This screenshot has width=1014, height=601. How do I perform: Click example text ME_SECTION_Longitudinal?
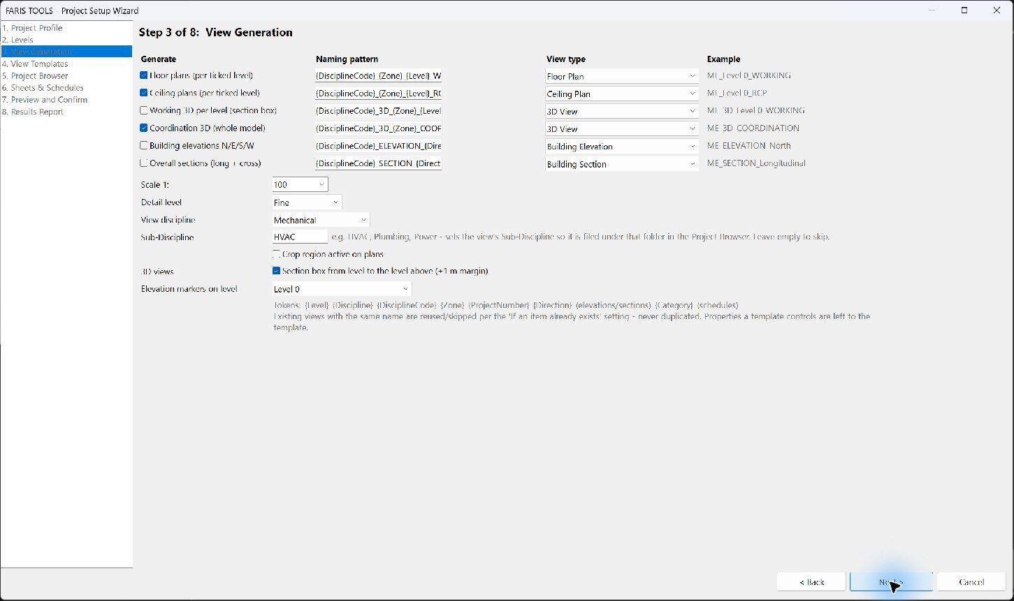coord(756,163)
